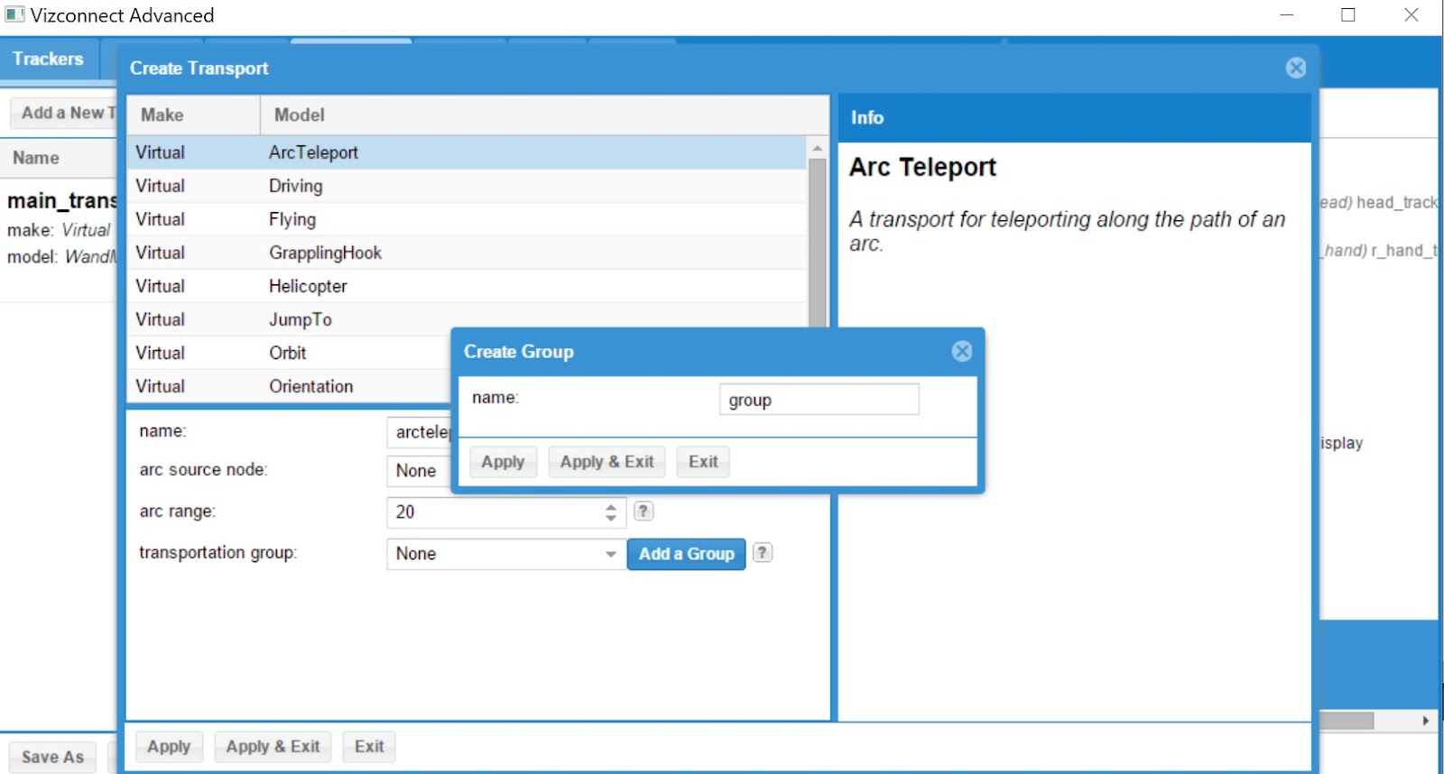The image size is (1444, 774).
Task: Close the Create Group dialog
Action: [962, 351]
